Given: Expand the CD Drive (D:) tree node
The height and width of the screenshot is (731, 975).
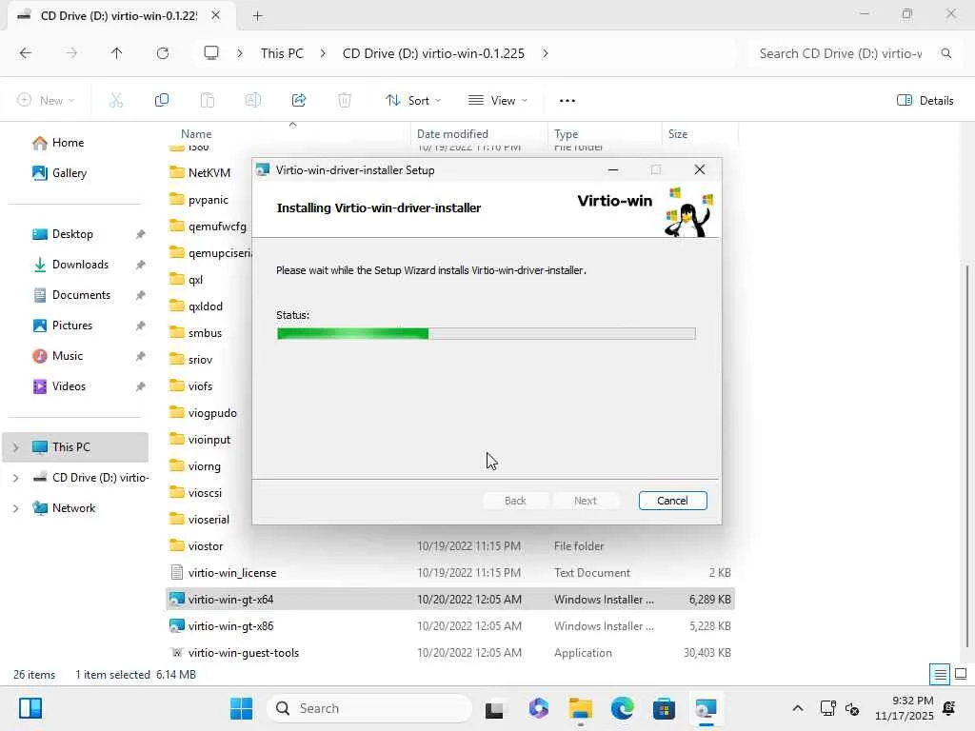Looking at the screenshot, I should click(15, 478).
